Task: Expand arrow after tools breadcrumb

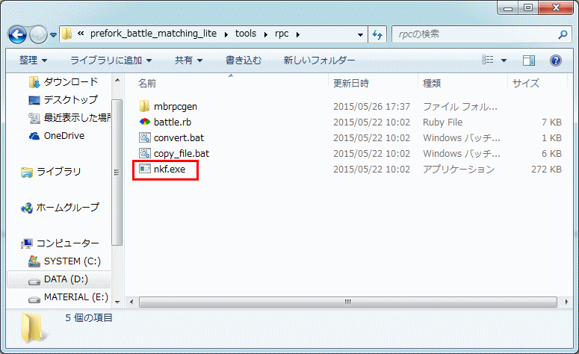Action: (x=266, y=34)
